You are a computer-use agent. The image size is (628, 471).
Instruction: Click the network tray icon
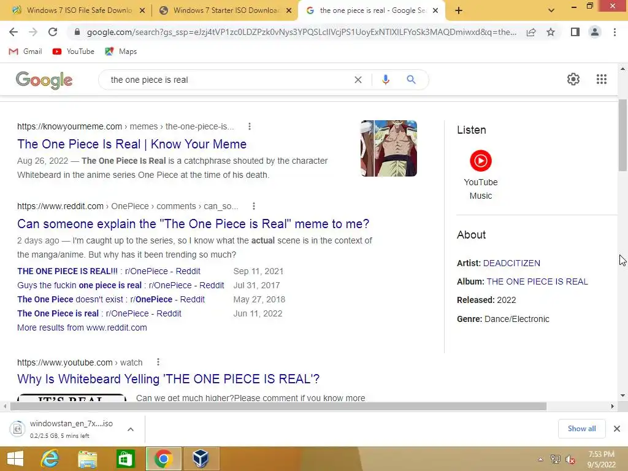coord(555,459)
